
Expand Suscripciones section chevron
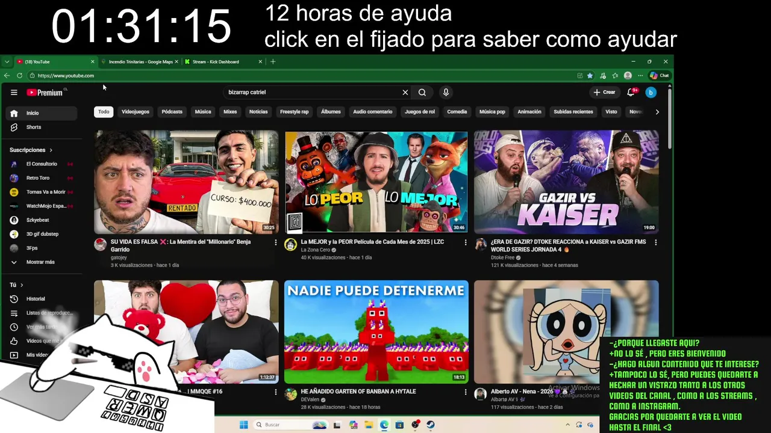(x=51, y=150)
